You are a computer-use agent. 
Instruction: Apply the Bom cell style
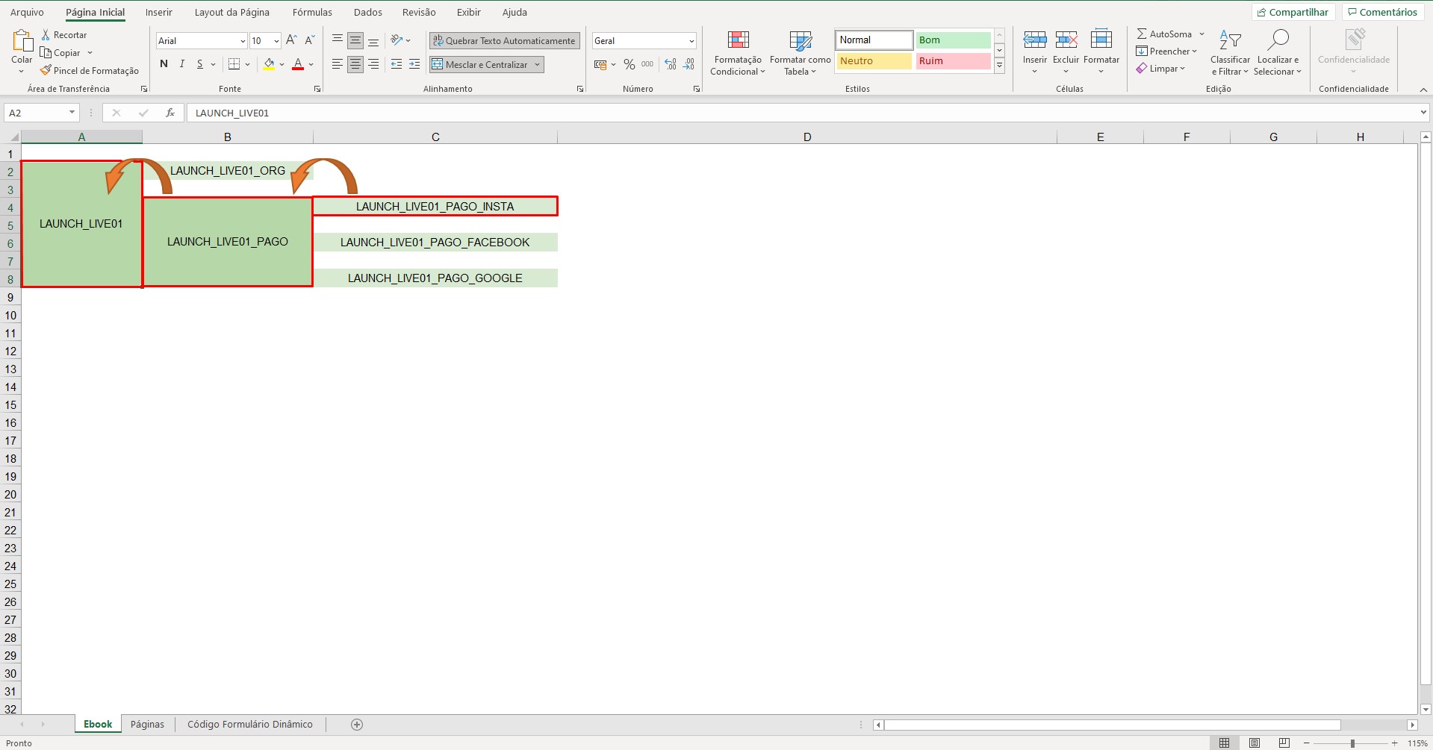[x=953, y=40]
